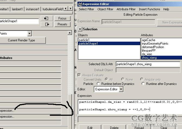Open the turbulenceField1 tab
Viewport: 182px width, 129px height.
click(x=53, y=9)
